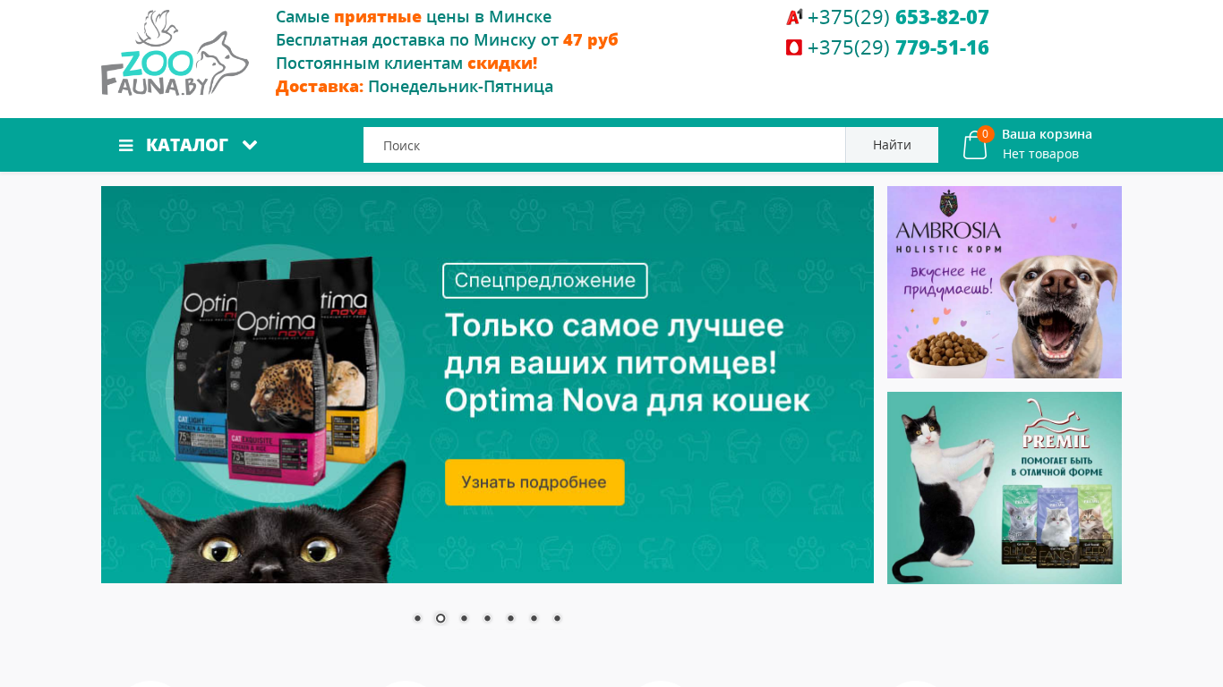This screenshot has height=687, width=1223.
Task: Click the hamburger menu icon beside Каталог
Action: tap(126, 145)
